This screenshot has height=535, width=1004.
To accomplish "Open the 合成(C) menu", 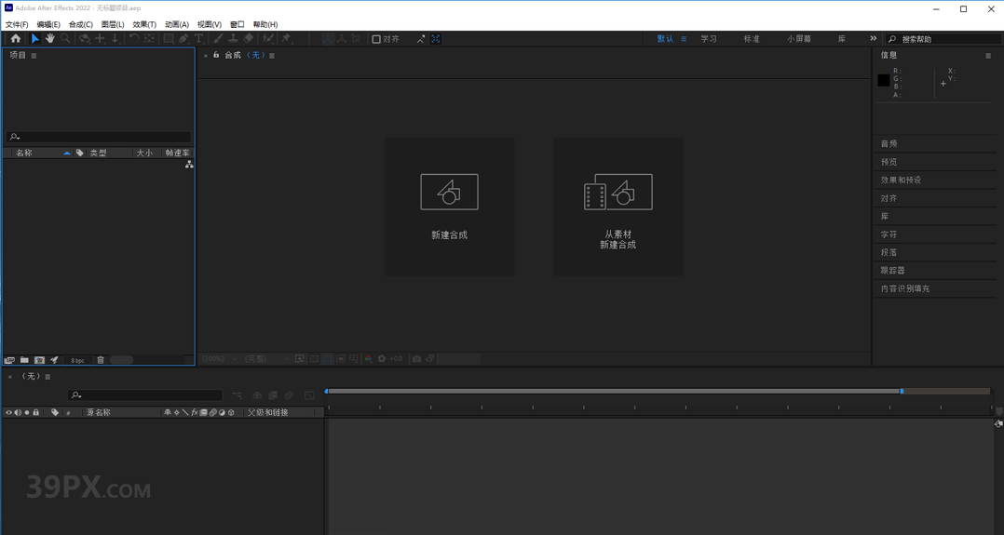I will 81,24.
